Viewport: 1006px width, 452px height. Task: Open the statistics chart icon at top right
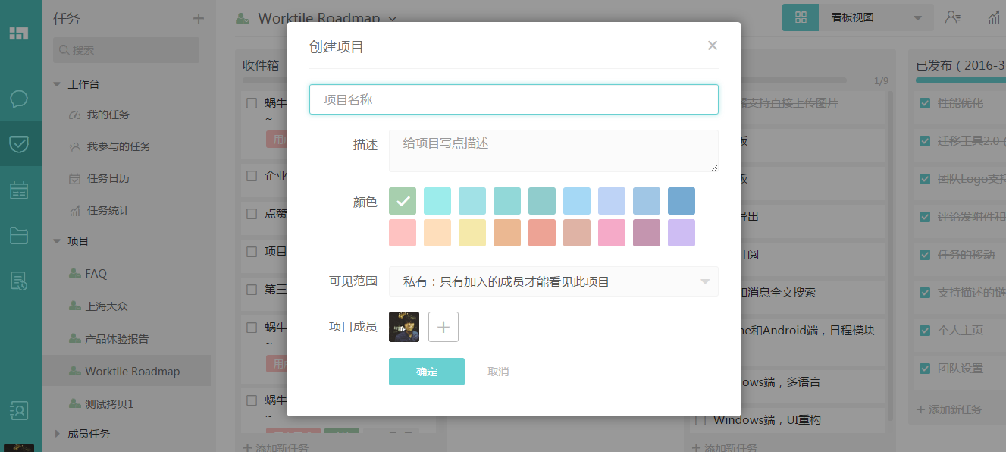[995, 17]
